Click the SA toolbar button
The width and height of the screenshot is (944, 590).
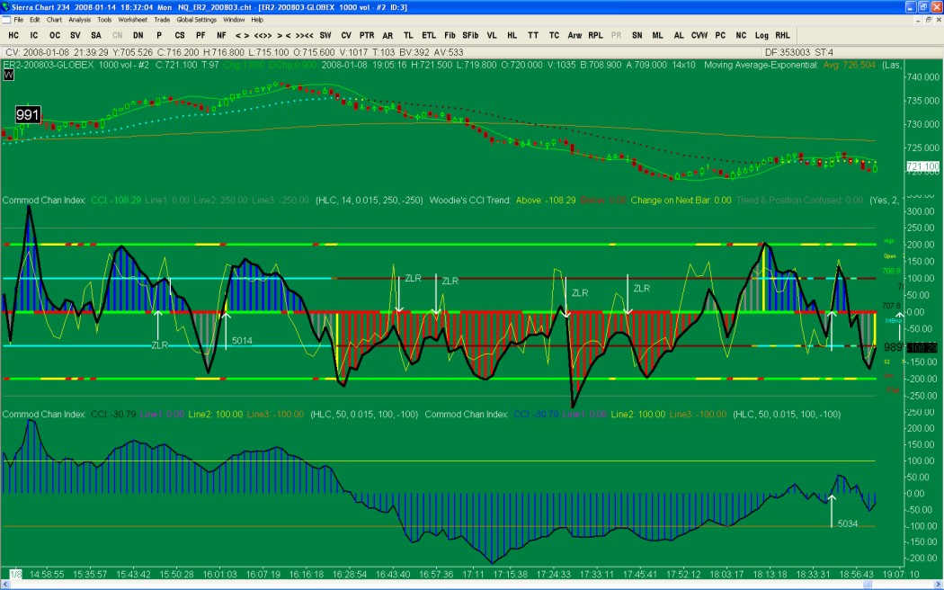(x=96, y=35)
